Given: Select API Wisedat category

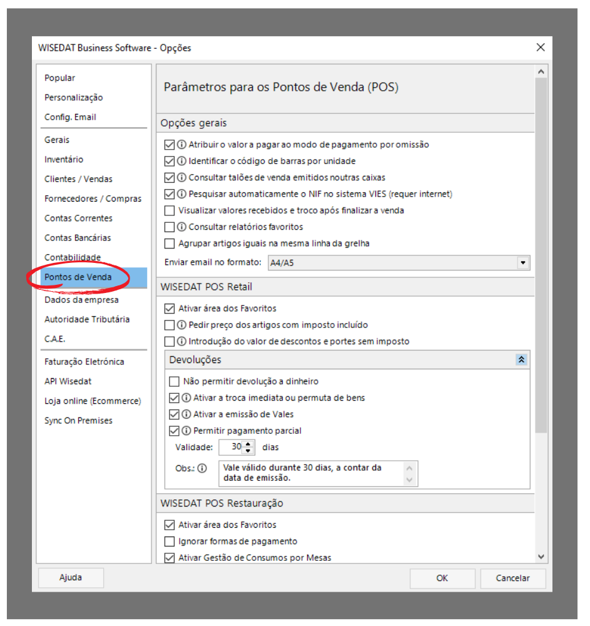Looking at the screenshot, I should (68, 381).
